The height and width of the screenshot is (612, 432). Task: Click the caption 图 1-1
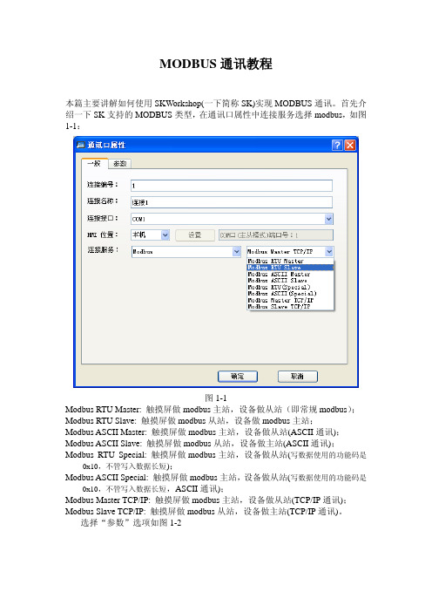(x=216, y=398)
